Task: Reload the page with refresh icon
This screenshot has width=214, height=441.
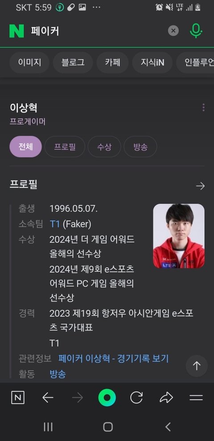Action: click(136, 398)
